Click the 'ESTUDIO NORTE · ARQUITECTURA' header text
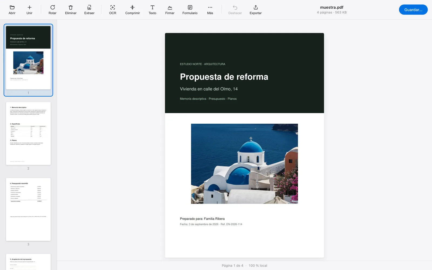432x270 pixels. [x=202, y=64]
